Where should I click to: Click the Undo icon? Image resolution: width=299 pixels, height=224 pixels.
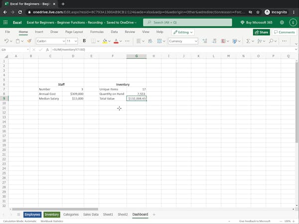pyautogui.click(x=6, y=41)
